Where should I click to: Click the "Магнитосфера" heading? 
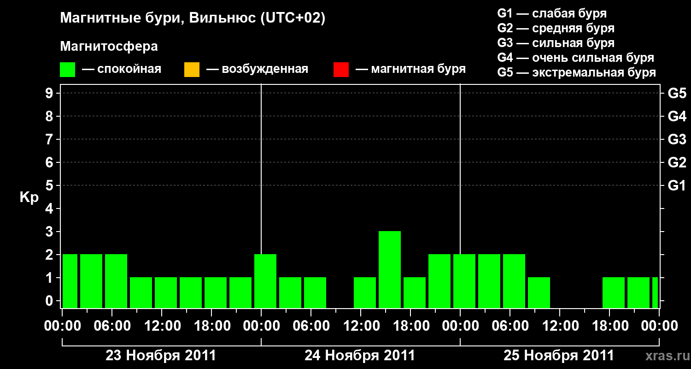click(109, 47)
